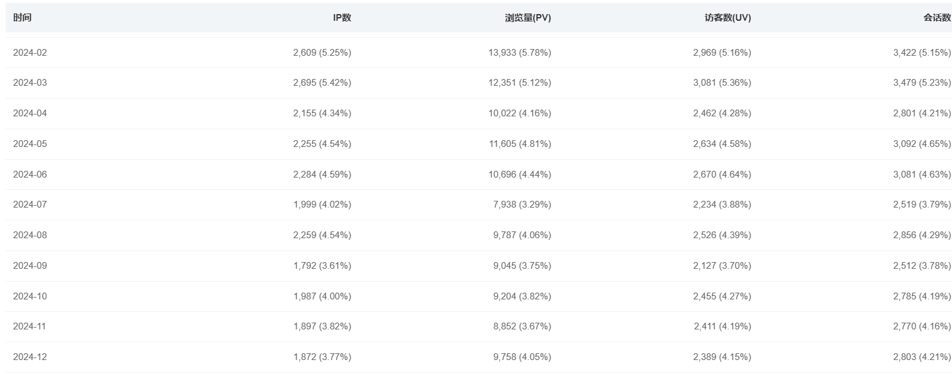Select the 3,092 (4.65%) sessions value
952x379 pixels.
[x=921, y=144]
